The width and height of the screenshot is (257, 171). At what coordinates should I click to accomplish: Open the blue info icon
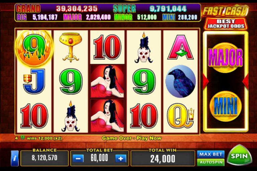15,158
